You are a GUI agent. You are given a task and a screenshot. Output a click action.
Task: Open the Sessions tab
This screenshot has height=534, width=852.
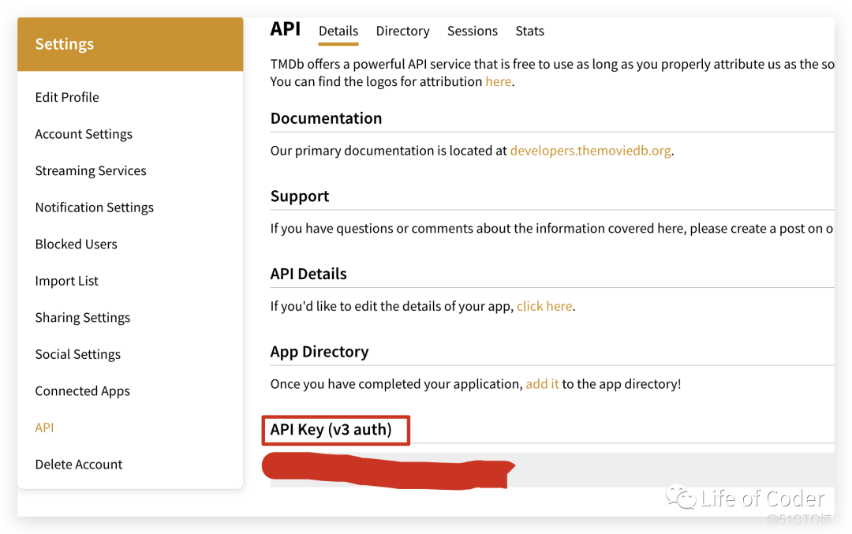click(x=472, y=31)
